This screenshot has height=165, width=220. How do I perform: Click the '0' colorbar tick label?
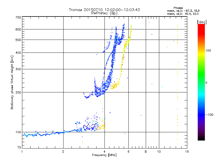(206, 82)
